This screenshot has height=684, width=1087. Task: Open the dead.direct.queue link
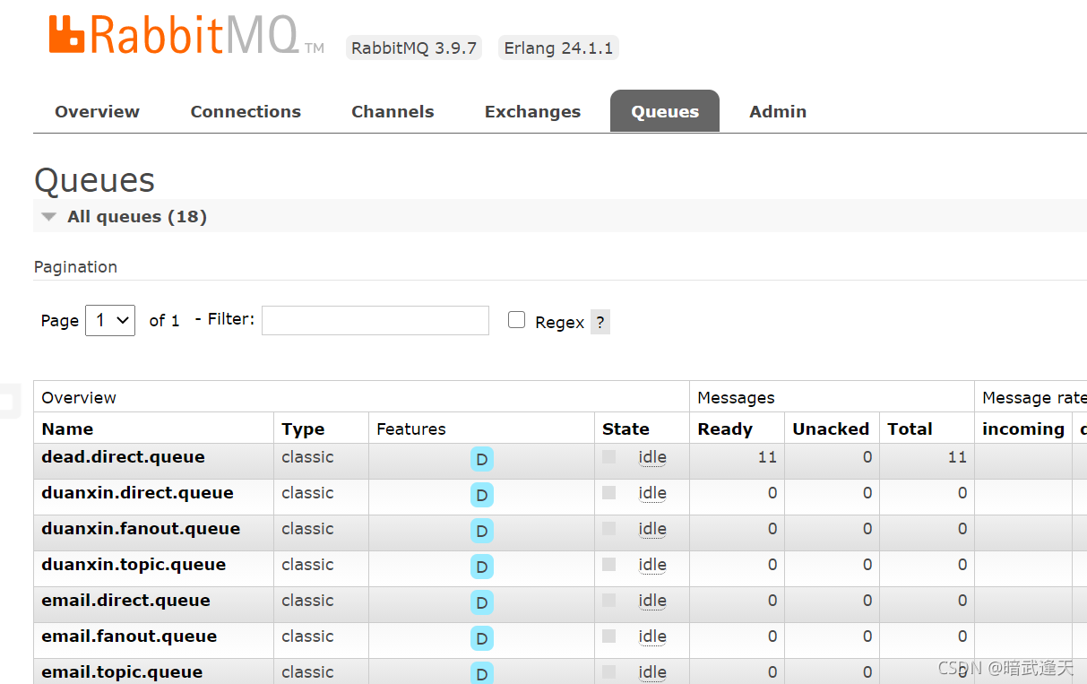(123, 456)
